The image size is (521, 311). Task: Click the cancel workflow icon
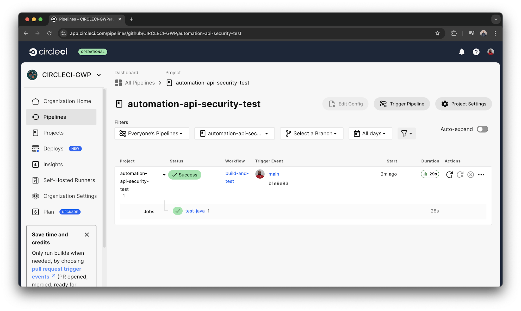(470, 175)
